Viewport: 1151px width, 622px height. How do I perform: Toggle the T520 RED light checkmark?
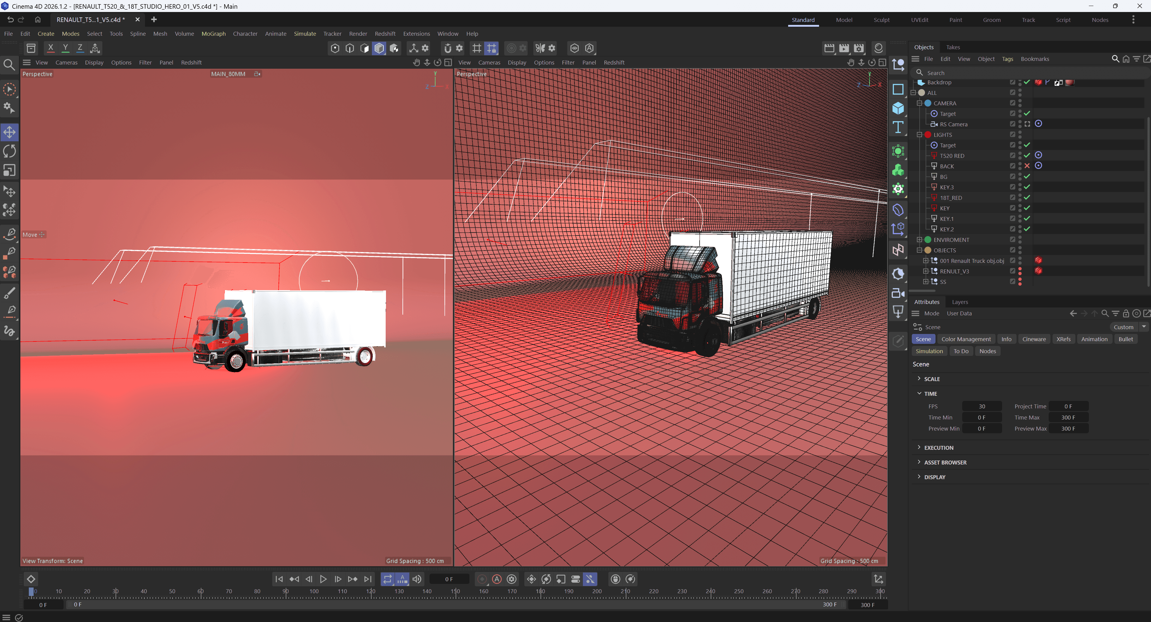click(x=1027, y=155)
